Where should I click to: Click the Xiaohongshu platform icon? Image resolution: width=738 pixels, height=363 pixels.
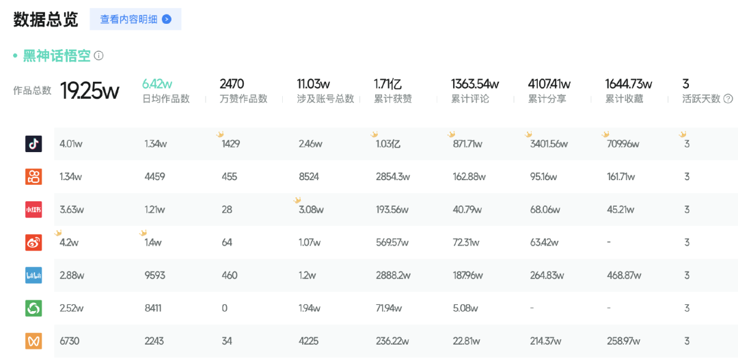[33, 209]
